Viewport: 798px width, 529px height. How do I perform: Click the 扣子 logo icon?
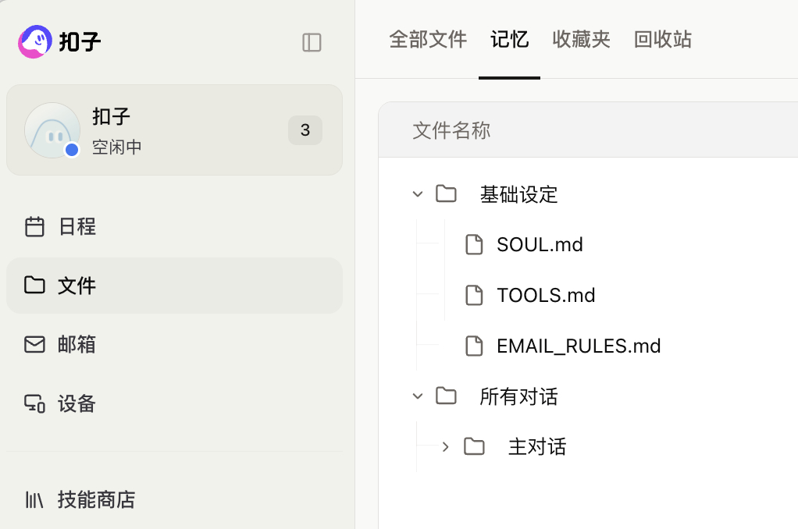point(34,41)
